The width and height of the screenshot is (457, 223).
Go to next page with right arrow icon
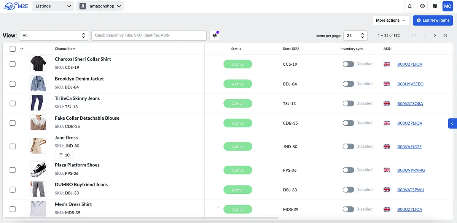click(435, 35)
